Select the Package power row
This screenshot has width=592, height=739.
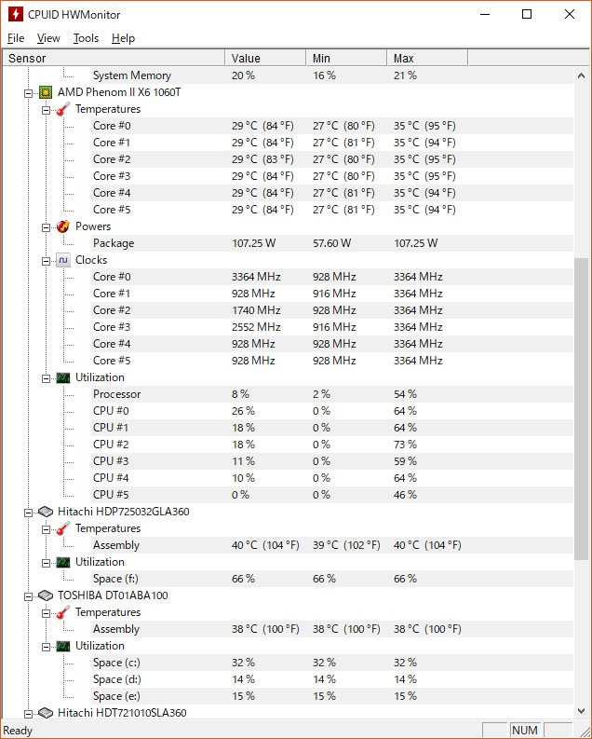click(288, 243)
